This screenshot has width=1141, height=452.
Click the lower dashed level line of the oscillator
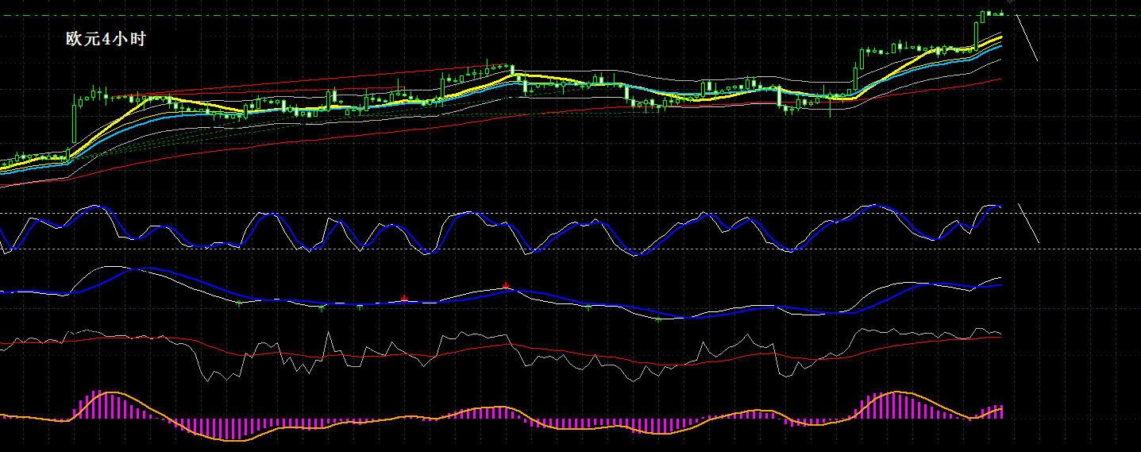(570, 249)
